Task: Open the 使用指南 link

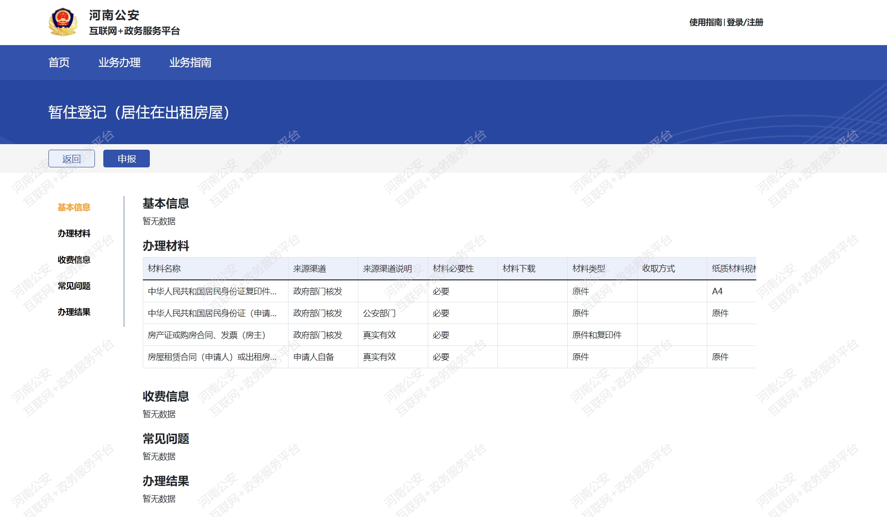Action: pyautogui.click(x=706, y=22)
